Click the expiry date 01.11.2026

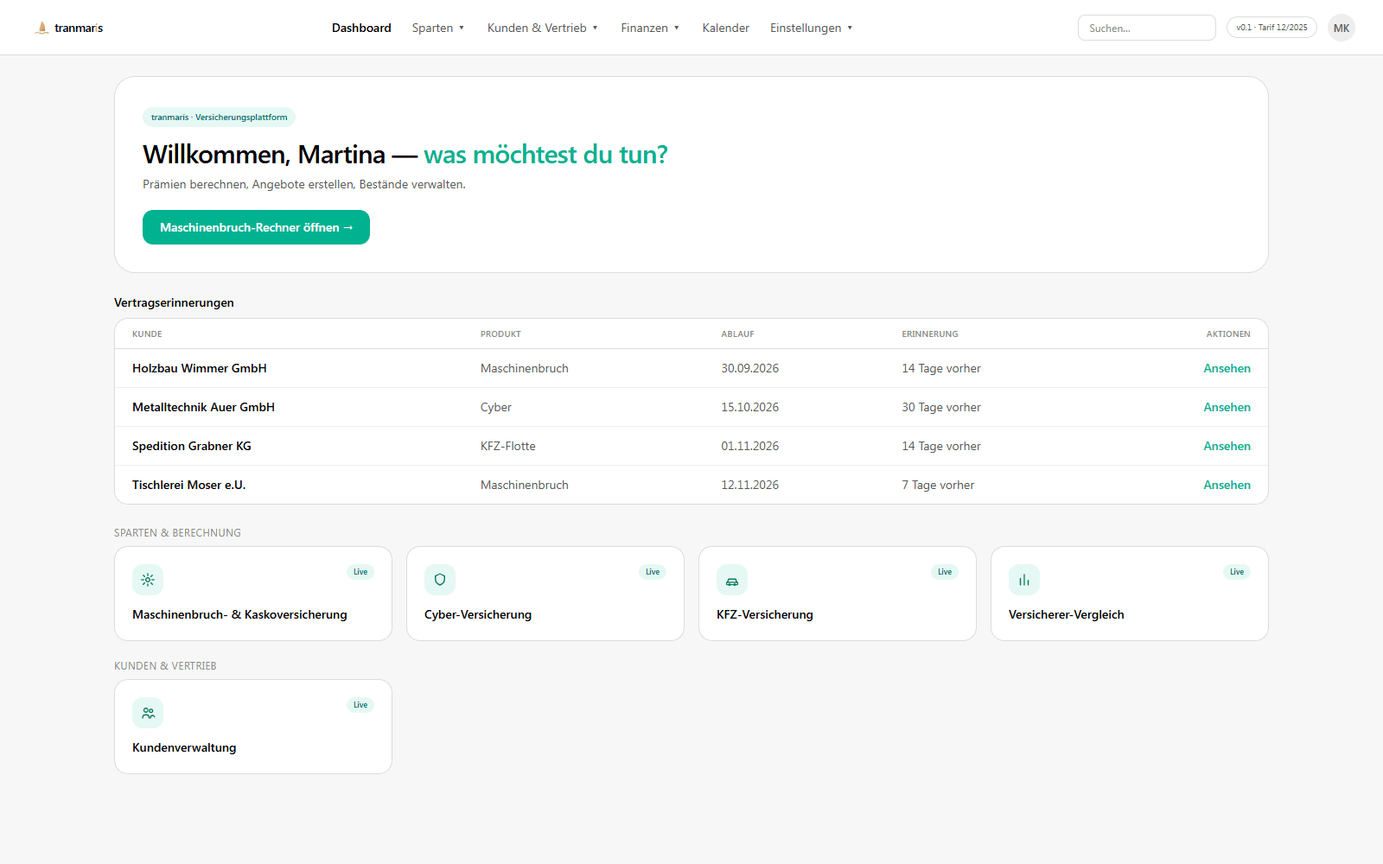[x=749, y=446]
